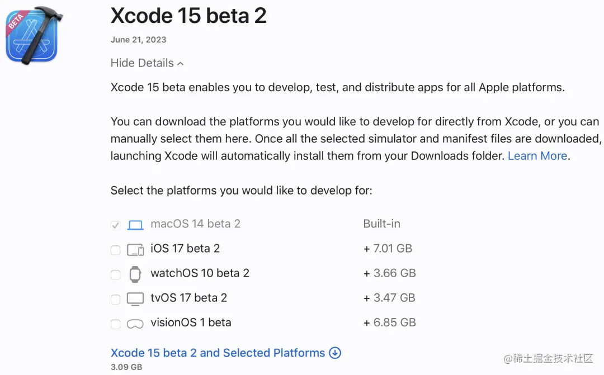Click the visionOS 1 beta label

[191, 322]
